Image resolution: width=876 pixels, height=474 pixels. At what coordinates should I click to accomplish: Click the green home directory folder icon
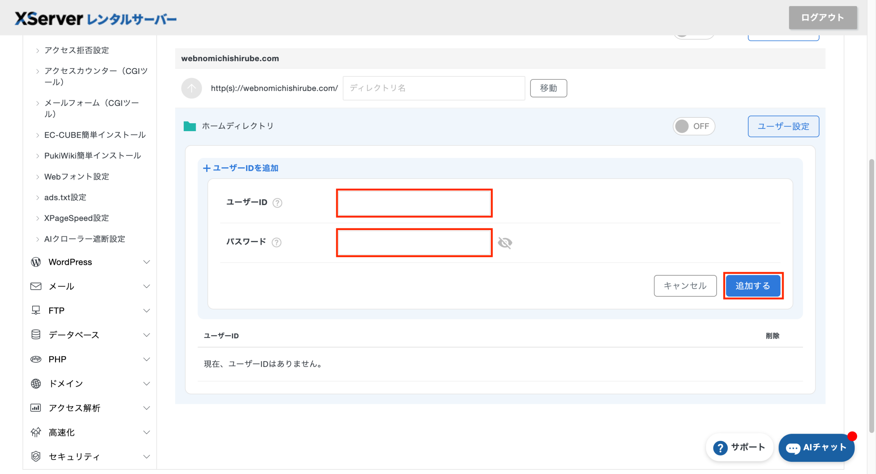pos(190,126)
